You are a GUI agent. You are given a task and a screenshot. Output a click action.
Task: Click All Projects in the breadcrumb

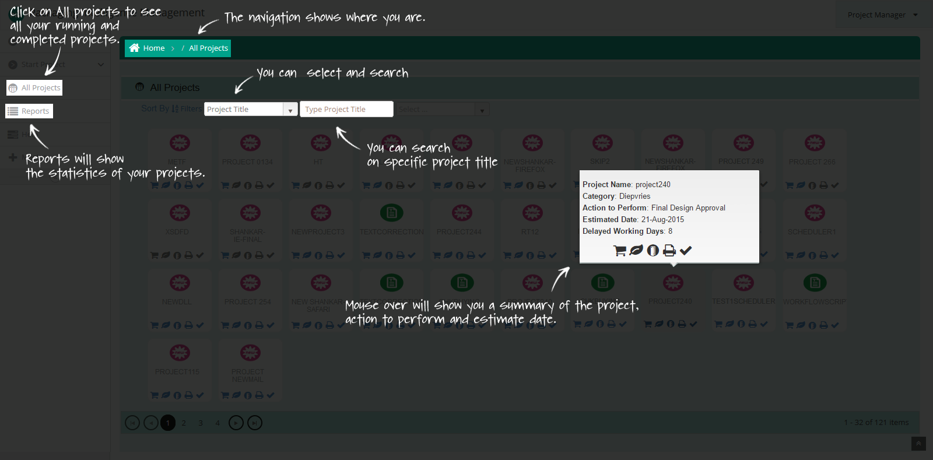tap(208, 48)
